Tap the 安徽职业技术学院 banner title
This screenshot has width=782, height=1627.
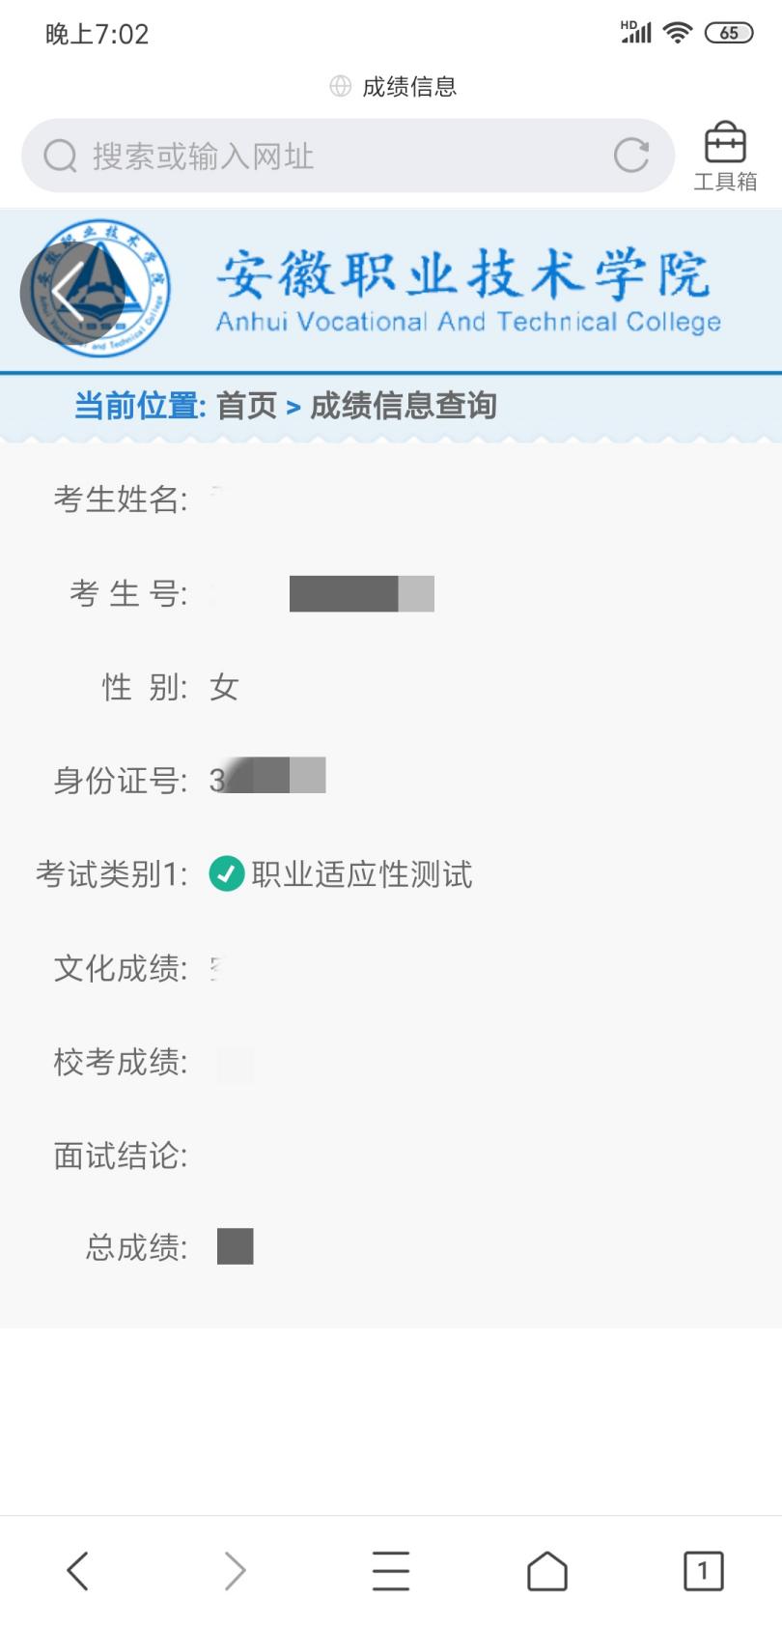(x=463, y=275)
